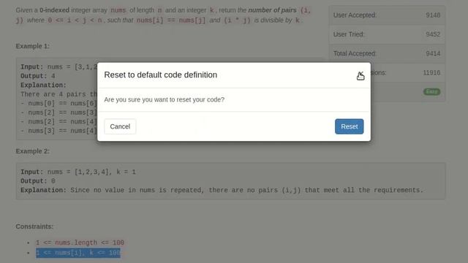Click the 'User Tried:' row label
468x263 pixels.
click(349, 34)
